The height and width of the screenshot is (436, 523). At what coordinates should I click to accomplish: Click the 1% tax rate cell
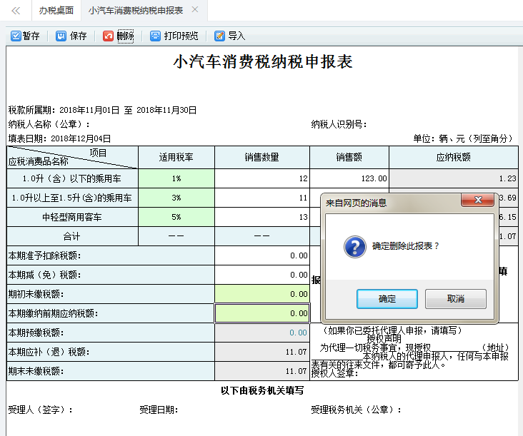point(176,178)
